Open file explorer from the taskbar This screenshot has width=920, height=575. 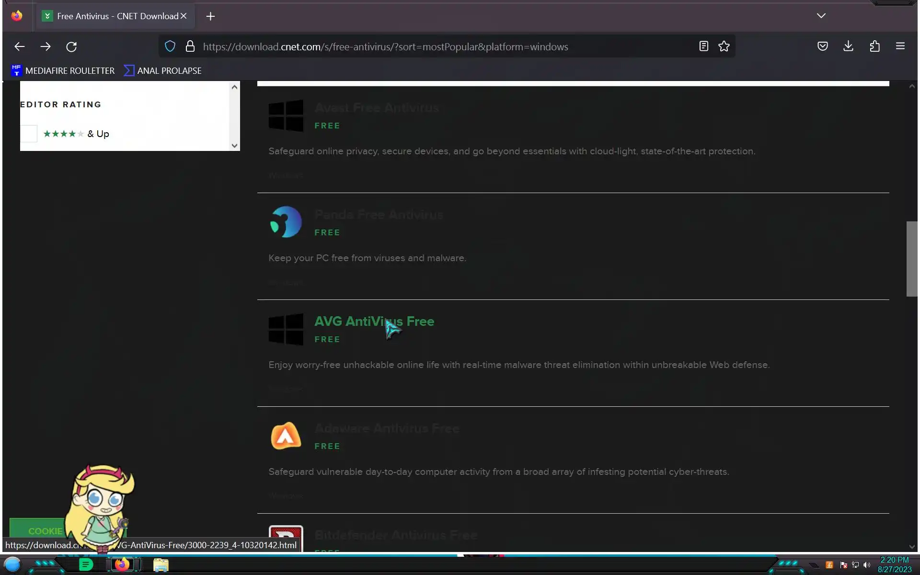click(161, 565)
